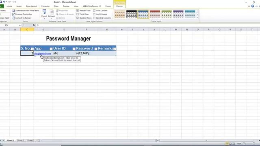260x146 pixels.
Task: Click the formula bar input showing 1
Action: pos(147,25)
